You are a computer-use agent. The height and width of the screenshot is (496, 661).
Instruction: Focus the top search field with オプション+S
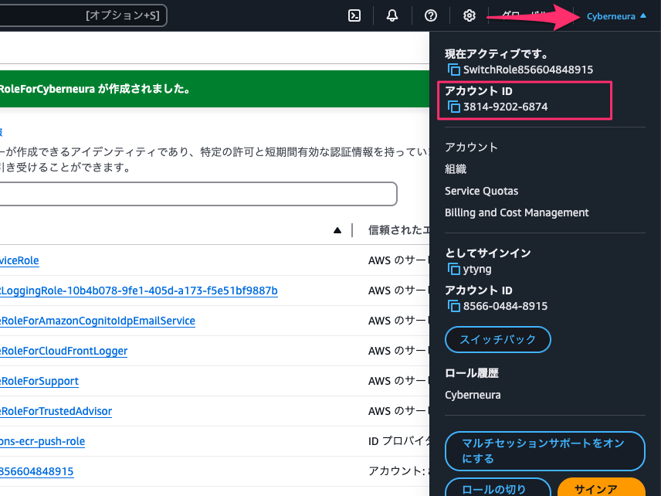(x=83, y=15)
